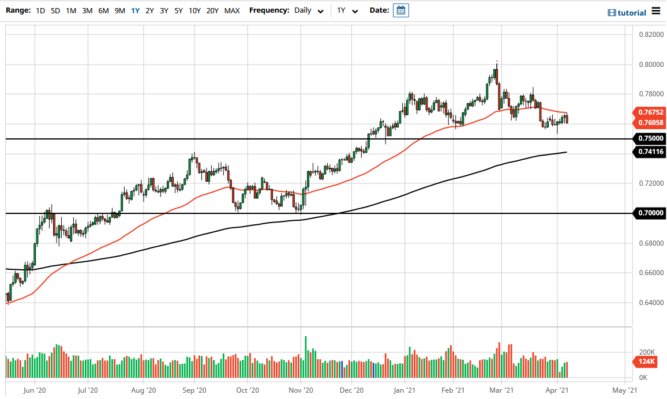Select the 3M range

tap(87, 10)
